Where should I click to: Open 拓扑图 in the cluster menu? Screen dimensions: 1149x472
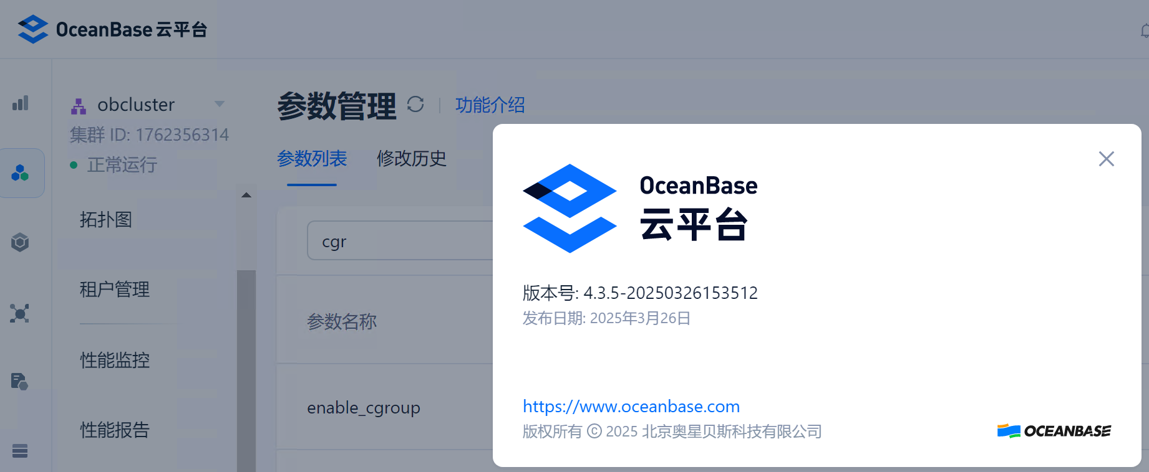point(106,220)
